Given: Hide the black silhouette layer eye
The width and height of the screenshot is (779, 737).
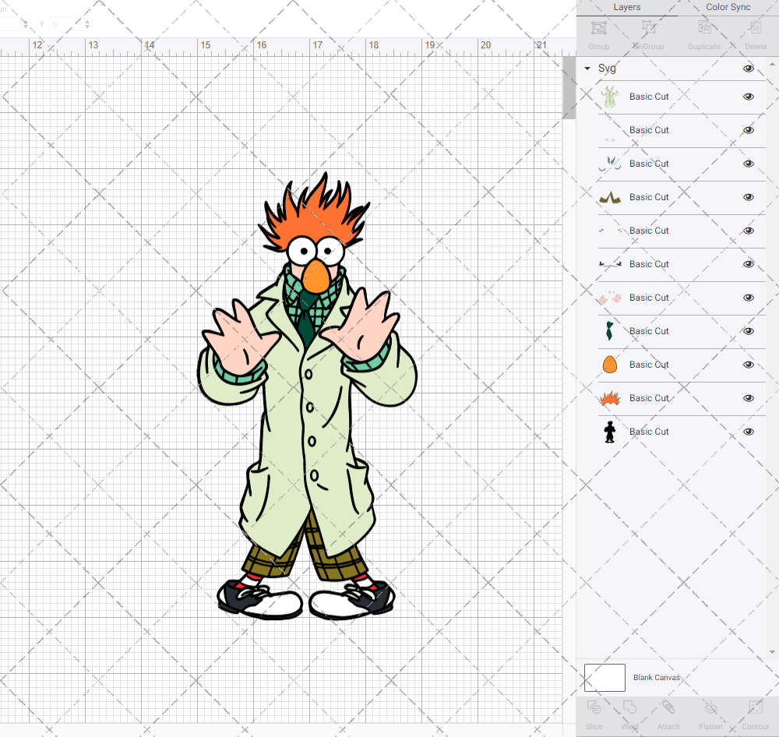Looking at the screenshot, I should click(748, 432).
